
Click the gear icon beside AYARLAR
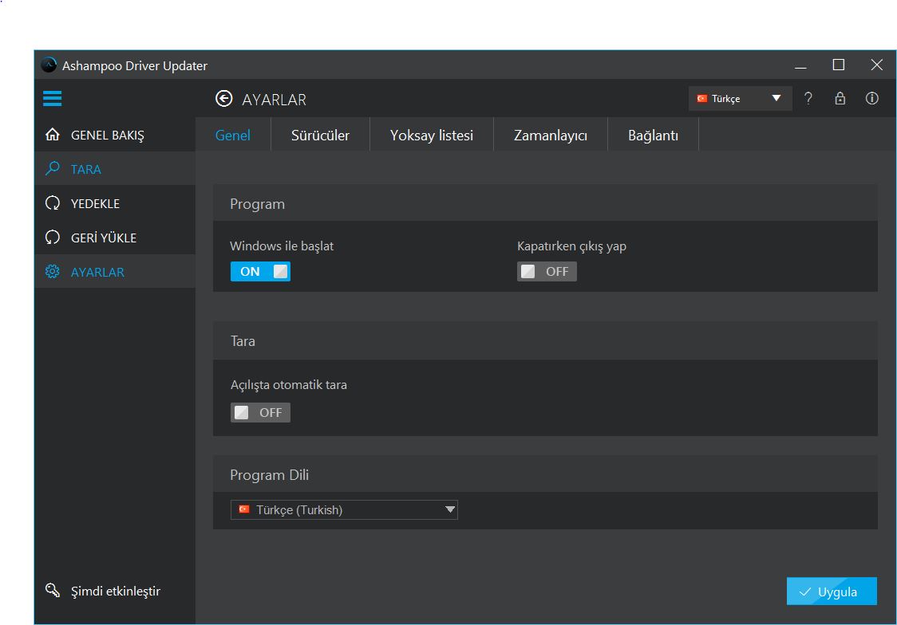tap(53, 271)
